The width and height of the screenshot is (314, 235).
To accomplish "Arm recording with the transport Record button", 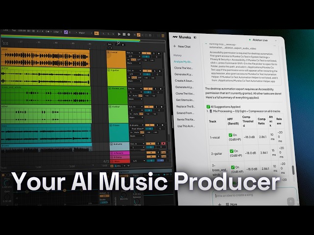I will pos(129,35).
